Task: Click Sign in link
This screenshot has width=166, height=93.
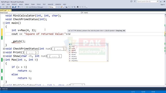Action: [x=163, y=5]
